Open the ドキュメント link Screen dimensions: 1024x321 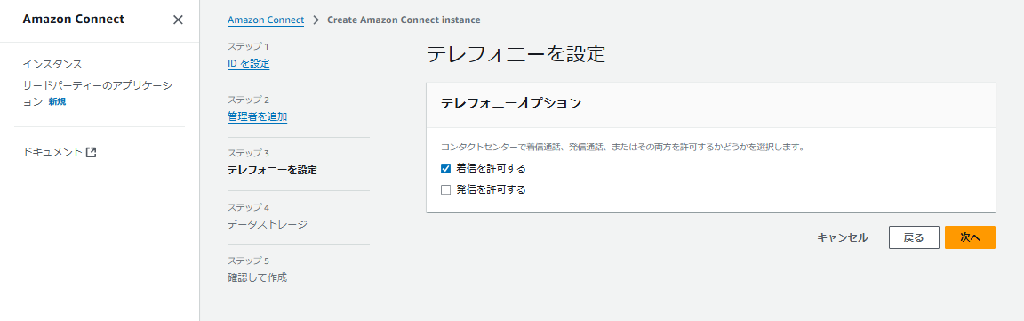60,152
